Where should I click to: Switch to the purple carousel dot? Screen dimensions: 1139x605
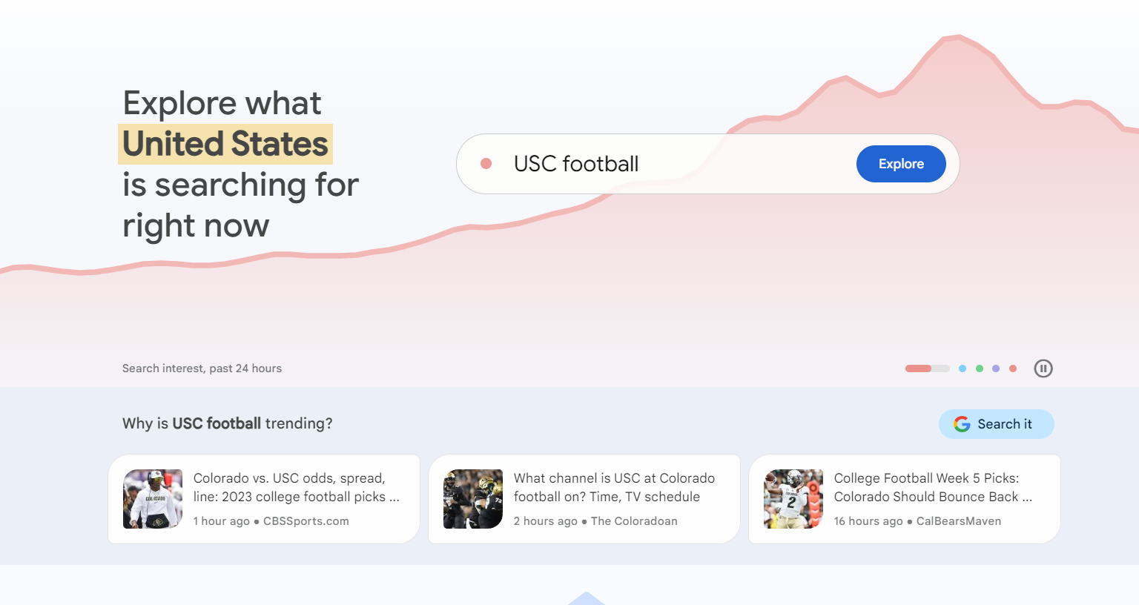coord(996,368)
